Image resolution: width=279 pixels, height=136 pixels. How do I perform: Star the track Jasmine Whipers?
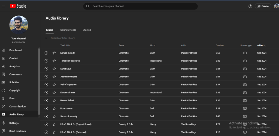pos(54,77)
